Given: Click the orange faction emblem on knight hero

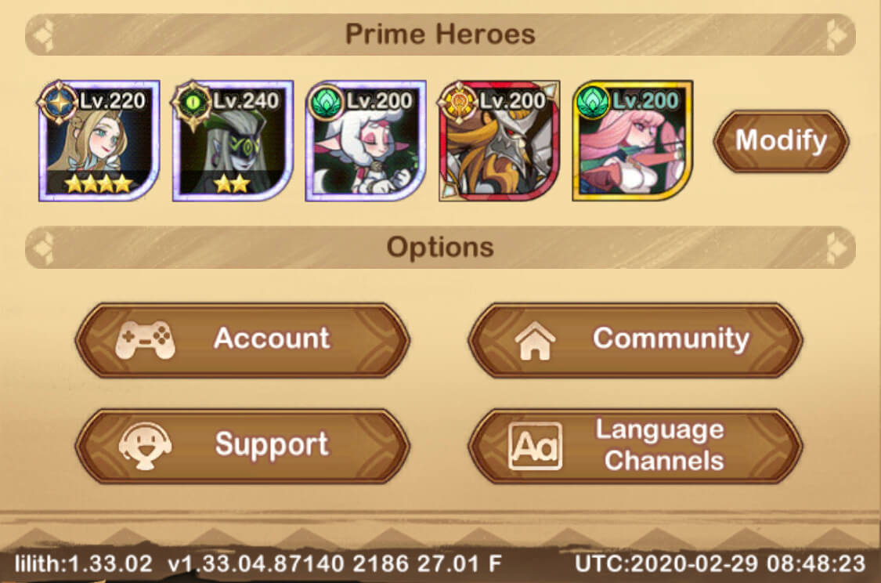Looking at the screenshot, I should click(x=458, y=103).
